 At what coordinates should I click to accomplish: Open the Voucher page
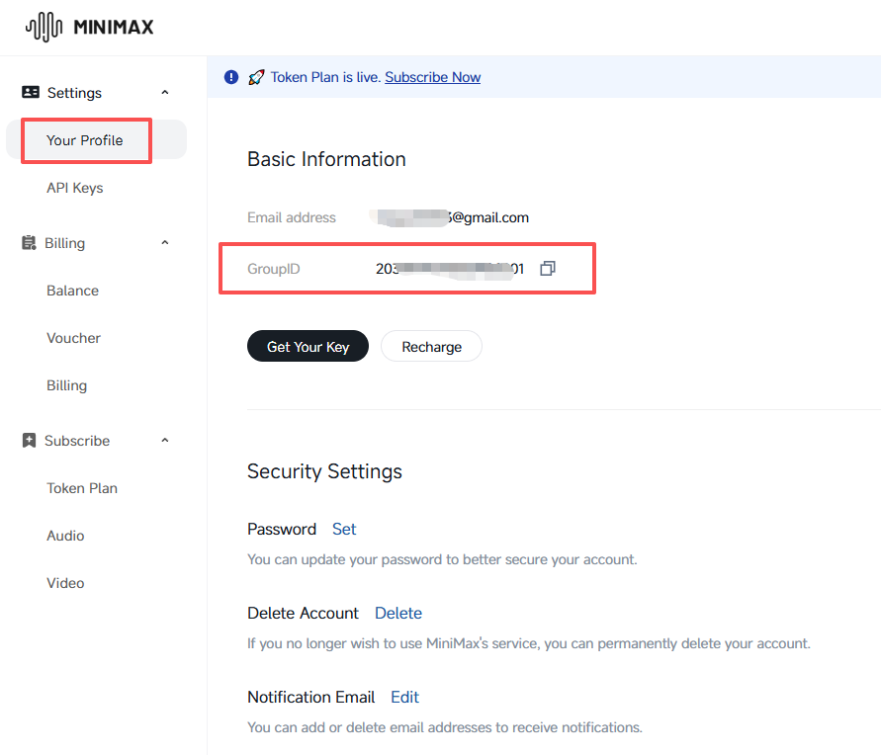73,338
